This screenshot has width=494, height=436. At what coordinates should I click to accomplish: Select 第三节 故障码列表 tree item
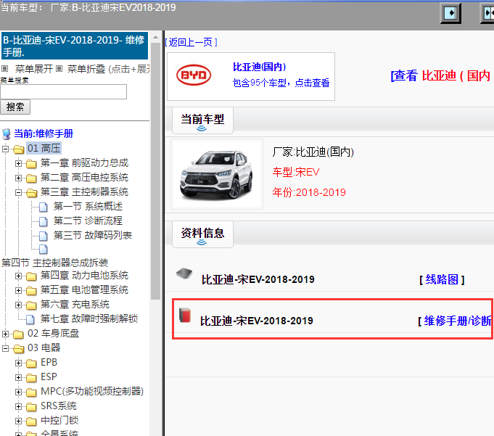click(x=93, y=236)
